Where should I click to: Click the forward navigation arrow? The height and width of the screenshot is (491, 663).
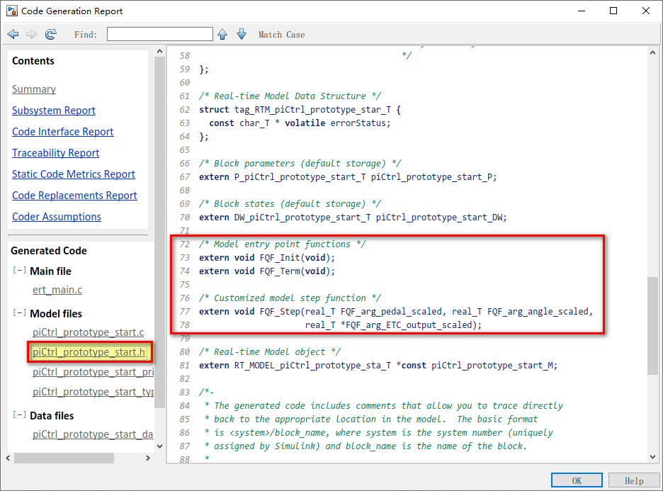coord(32,34)
